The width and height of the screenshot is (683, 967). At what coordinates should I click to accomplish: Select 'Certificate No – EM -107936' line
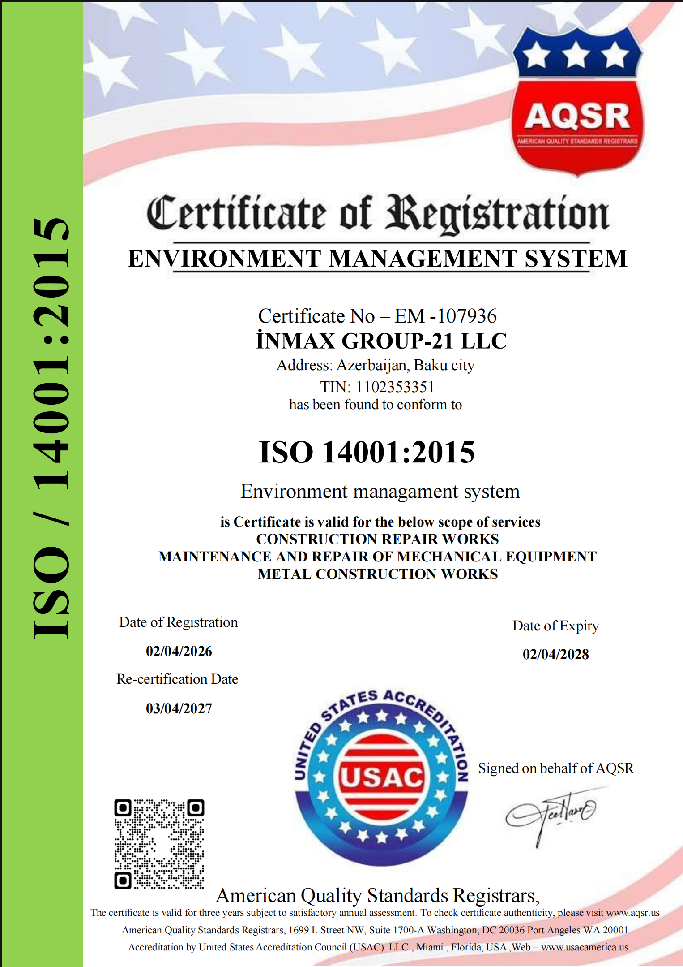coord(377,316)
